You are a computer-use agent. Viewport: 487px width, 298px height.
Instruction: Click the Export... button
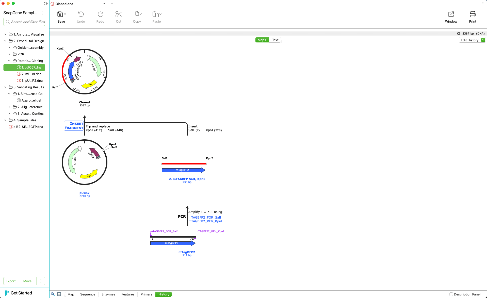click(12, 281)
